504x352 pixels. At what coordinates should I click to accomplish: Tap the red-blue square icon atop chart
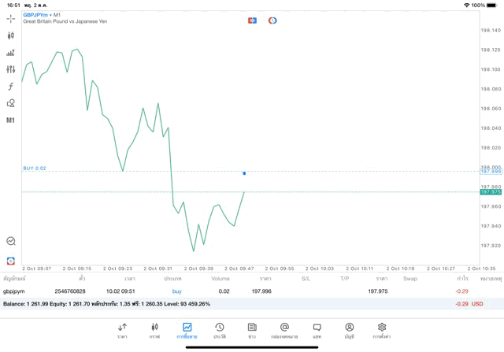click(x=252, y=20)
